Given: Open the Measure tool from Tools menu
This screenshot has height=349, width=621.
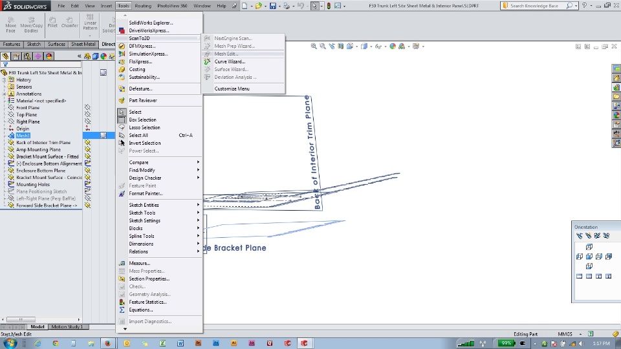Looking at the screenshot, I should (159, 263).
